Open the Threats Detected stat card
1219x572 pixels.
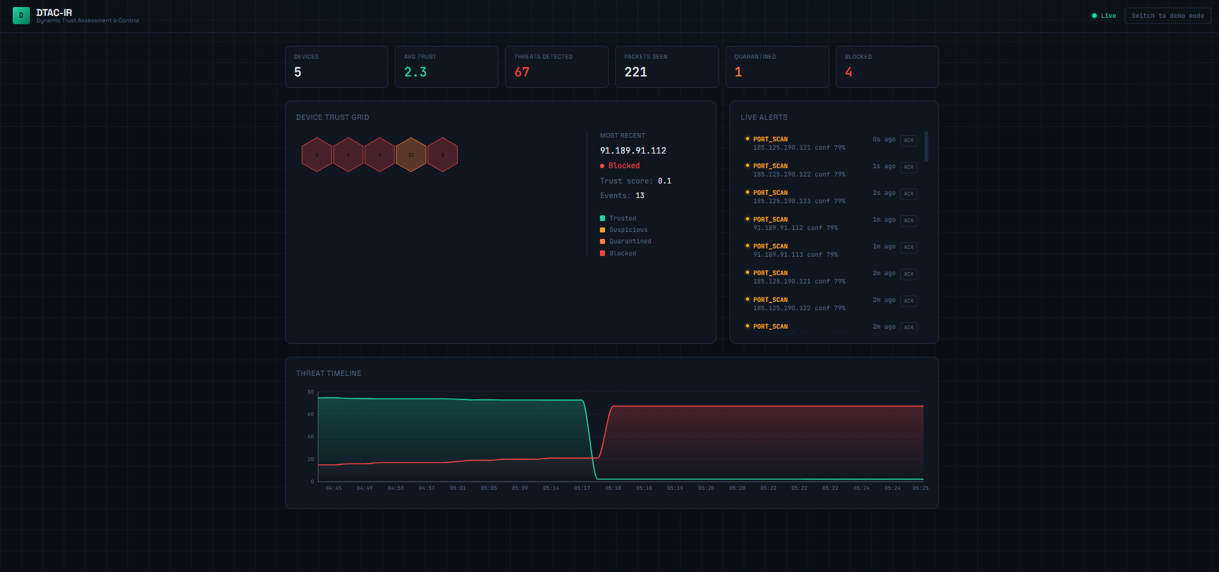pyautogui.click(x=557, y=67)
